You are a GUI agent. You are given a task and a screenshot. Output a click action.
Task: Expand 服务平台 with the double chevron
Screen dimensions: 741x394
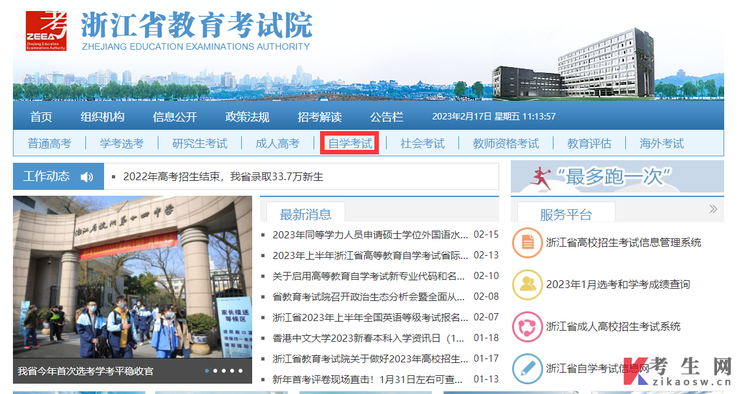[713, 209]
